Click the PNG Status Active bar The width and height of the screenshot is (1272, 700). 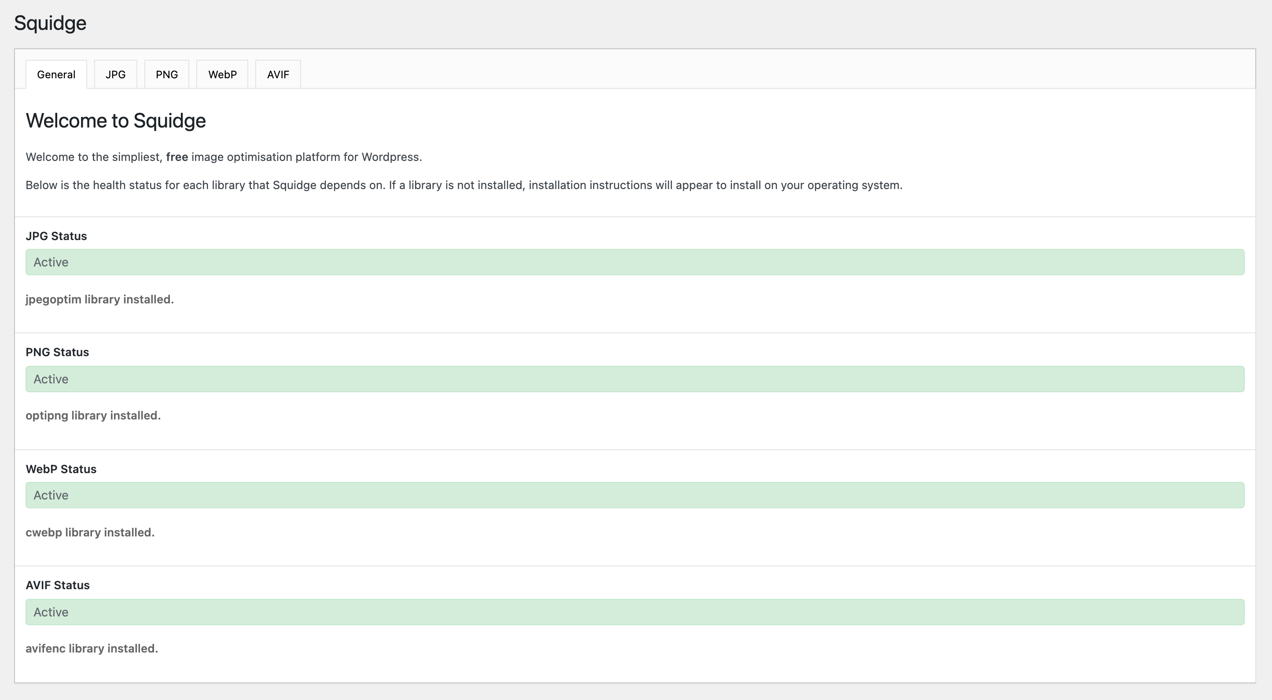635,379
